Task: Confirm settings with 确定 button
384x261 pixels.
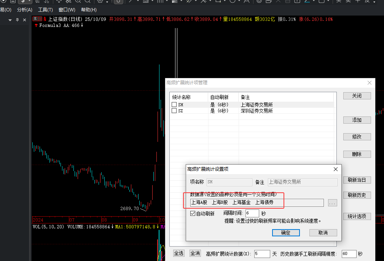Action: 286,233
